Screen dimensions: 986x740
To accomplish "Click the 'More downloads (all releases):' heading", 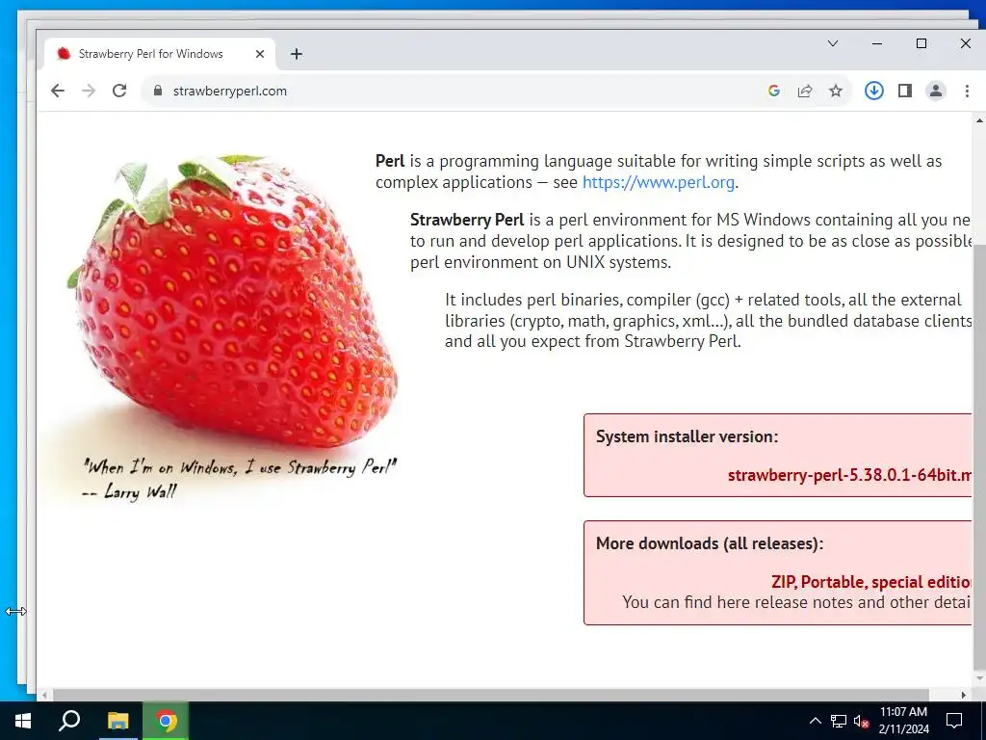I will (x=710, y=543).
